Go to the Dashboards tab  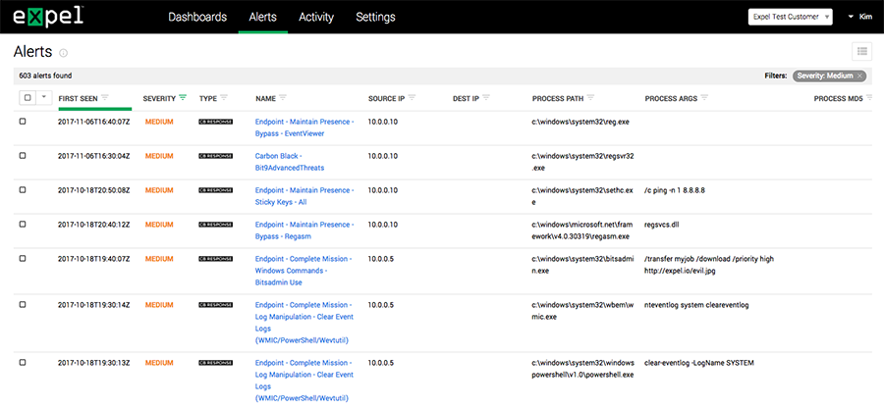(x=197, y=17)
